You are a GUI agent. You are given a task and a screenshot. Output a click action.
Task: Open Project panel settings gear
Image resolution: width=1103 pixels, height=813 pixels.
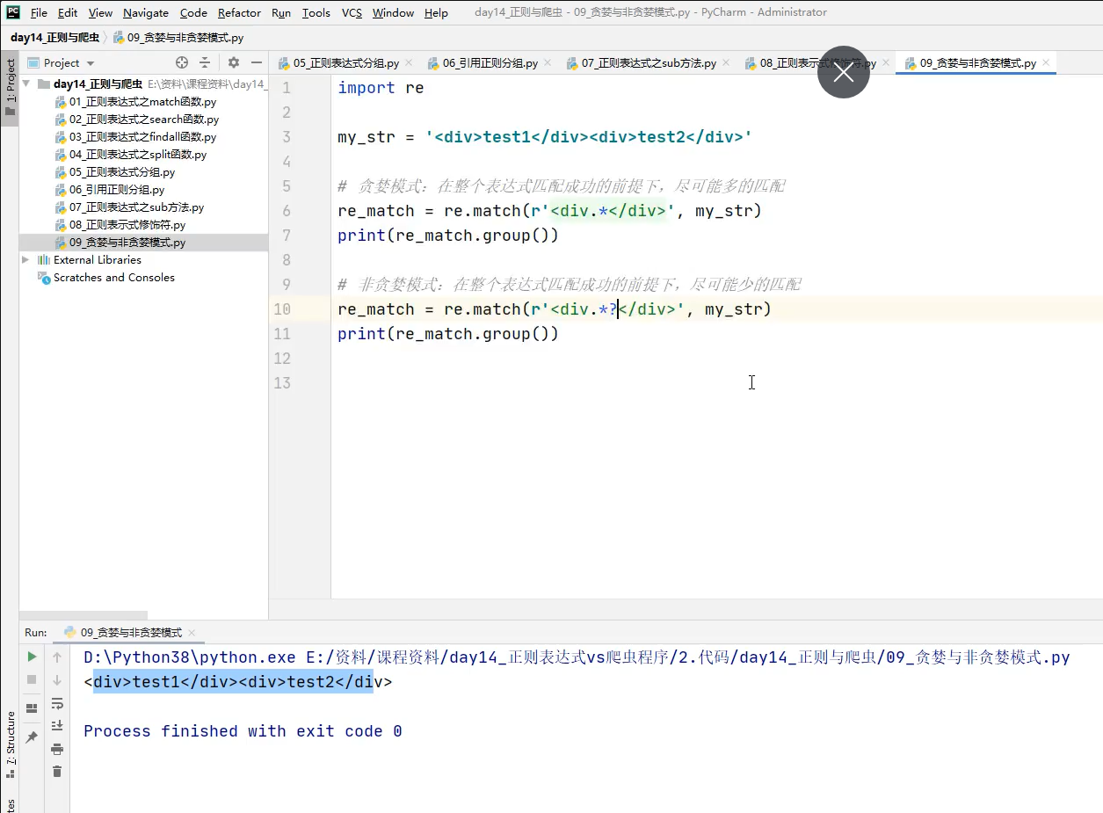[x=234, y=62]
